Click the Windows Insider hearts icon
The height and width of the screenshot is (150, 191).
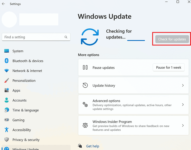[85, 125]
